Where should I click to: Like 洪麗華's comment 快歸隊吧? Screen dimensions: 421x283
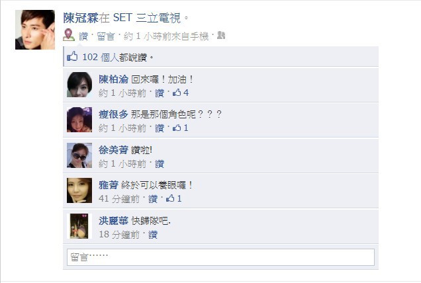coord(153,235)
